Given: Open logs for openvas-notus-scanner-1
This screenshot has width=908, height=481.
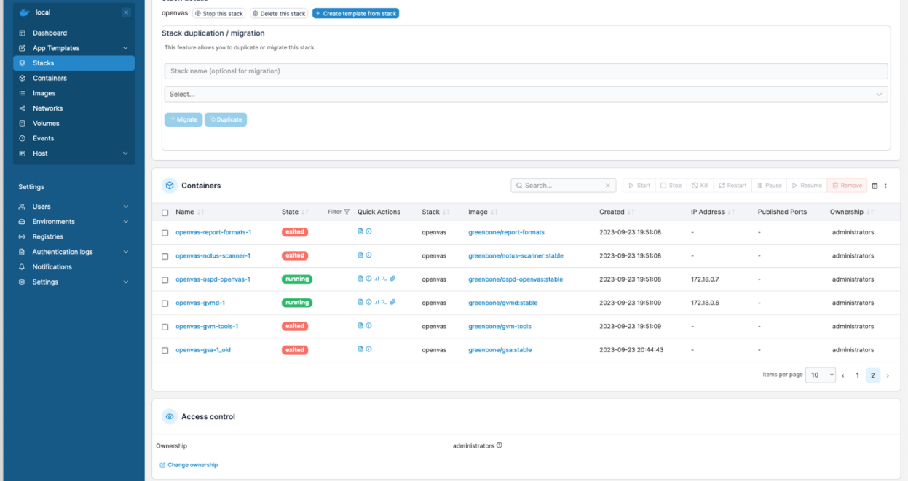Looking at the screenshot, I should [x=360, y=255].
